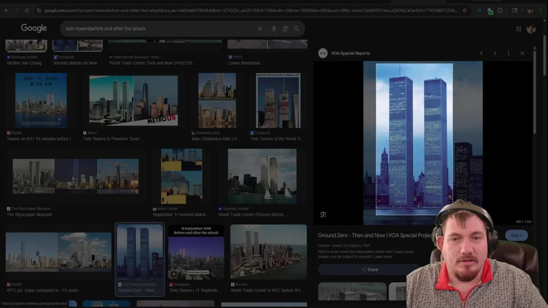Image resolution: width=548 pixels, height=308 pixels.
Task: Show previous image in preview panel
Action: pos(481,53)
